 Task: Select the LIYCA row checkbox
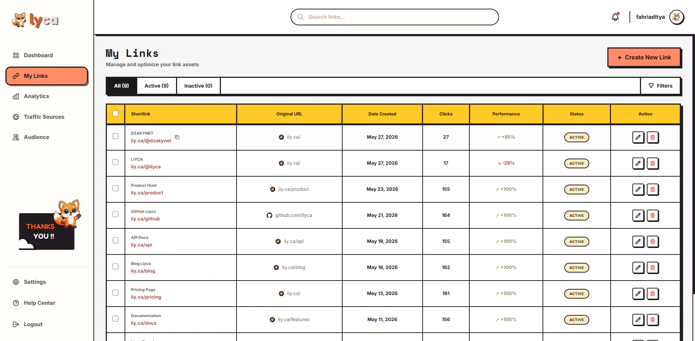coord(116,162)
